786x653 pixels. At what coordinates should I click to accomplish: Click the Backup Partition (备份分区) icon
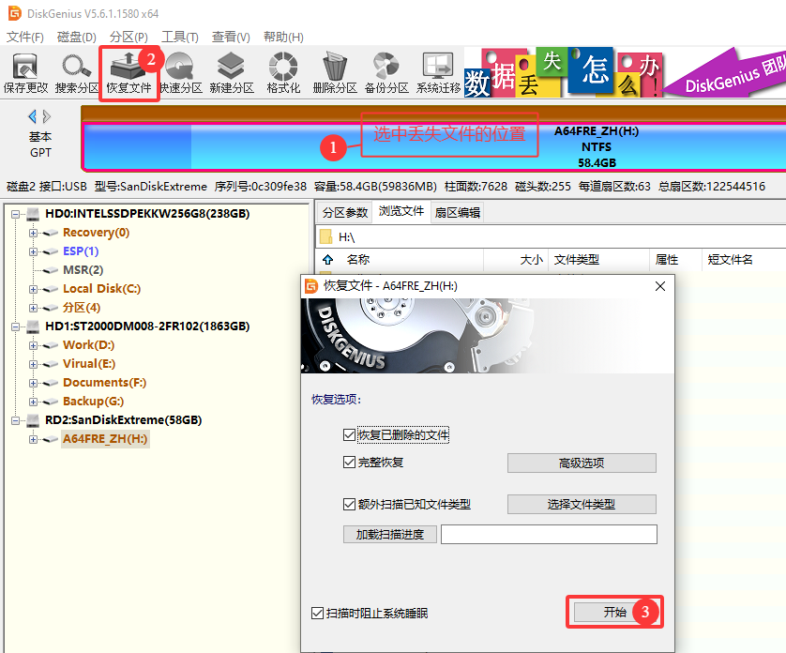(386, 73)
